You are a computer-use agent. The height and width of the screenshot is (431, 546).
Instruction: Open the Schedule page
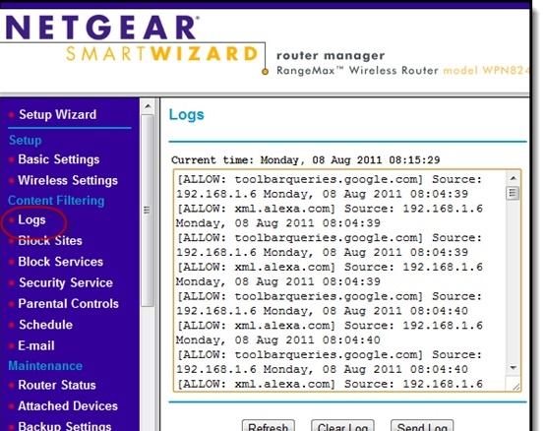pyautogui.click(x=45, y=325)
